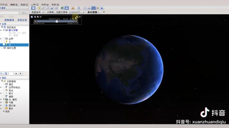Toggle checkbox for 边界 folder
The height and width of the screenshot is (128, 229).
[4, 39]
